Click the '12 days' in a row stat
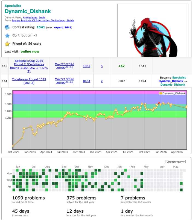This screenshot has height=220, width=192. pos(75,211)
